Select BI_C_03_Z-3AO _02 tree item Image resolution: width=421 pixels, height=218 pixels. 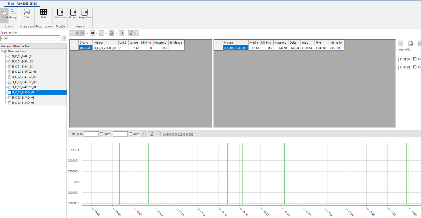pyautogui.click(x=23, y=98)
